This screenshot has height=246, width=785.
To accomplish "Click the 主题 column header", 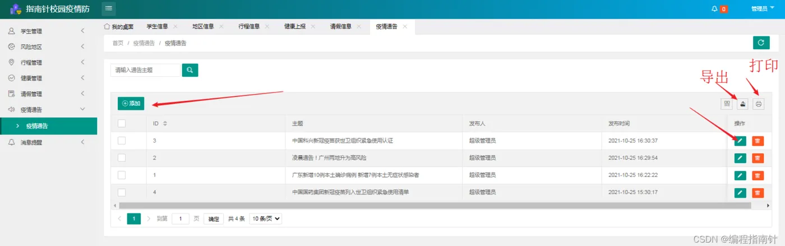I will [x=297, y=123].
